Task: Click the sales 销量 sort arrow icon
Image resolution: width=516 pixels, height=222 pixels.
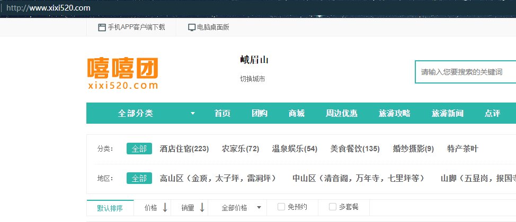Action: coord(202,208)
